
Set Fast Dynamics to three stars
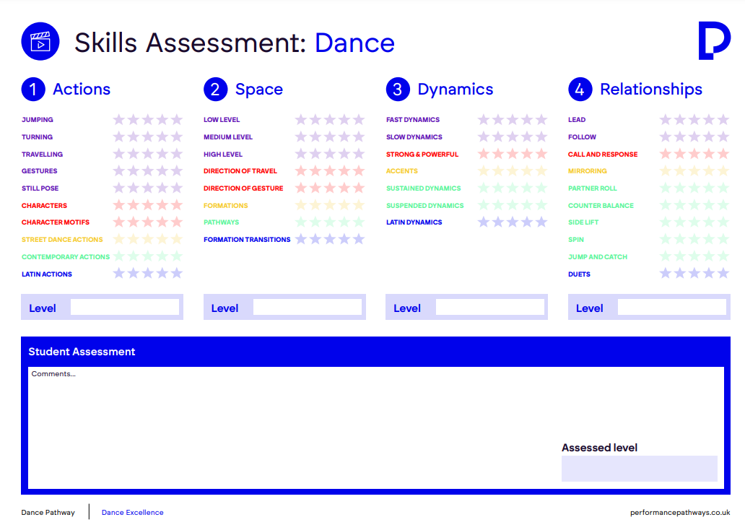513,119
